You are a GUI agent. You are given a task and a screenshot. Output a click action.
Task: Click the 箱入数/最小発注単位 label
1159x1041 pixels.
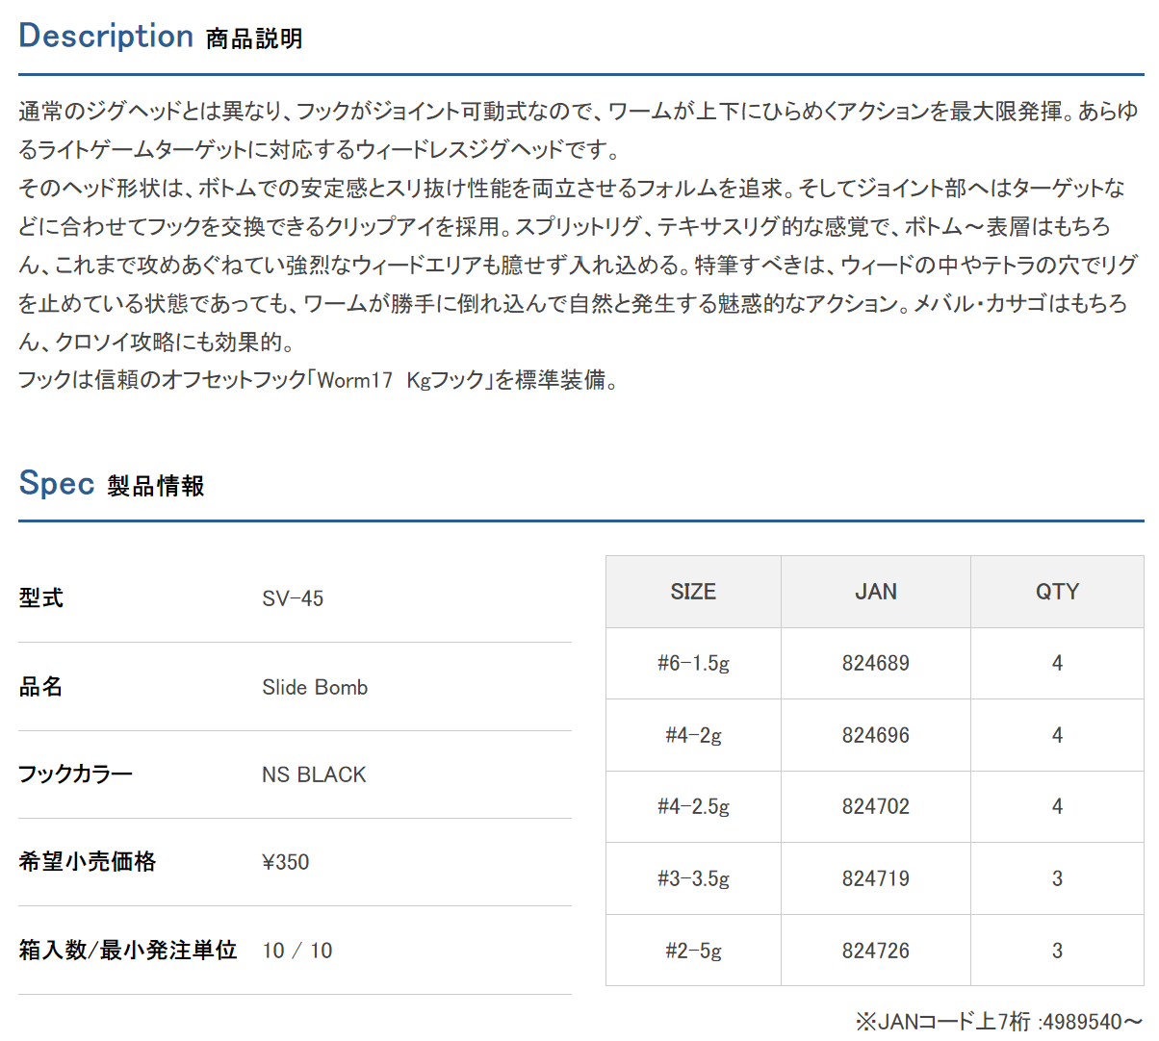(x=128, y=951)
